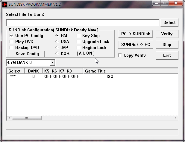Image resolution: width=185 pixels, height=142 pixels.
Task: Click the Save Config button
Action: tap(27, 54)
